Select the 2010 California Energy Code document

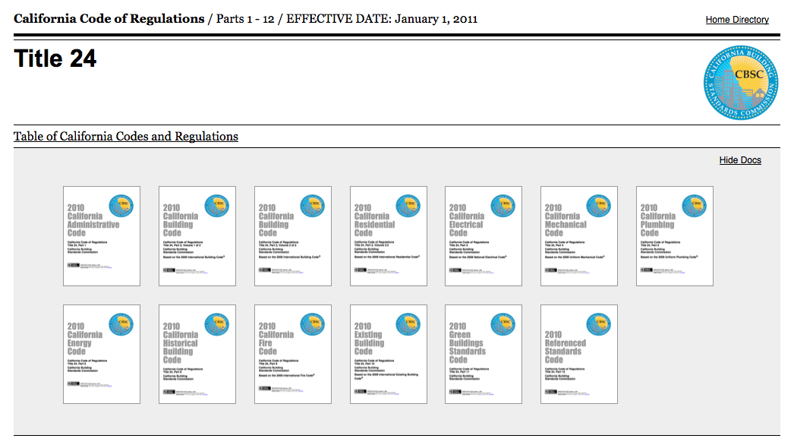pos(102,355)
